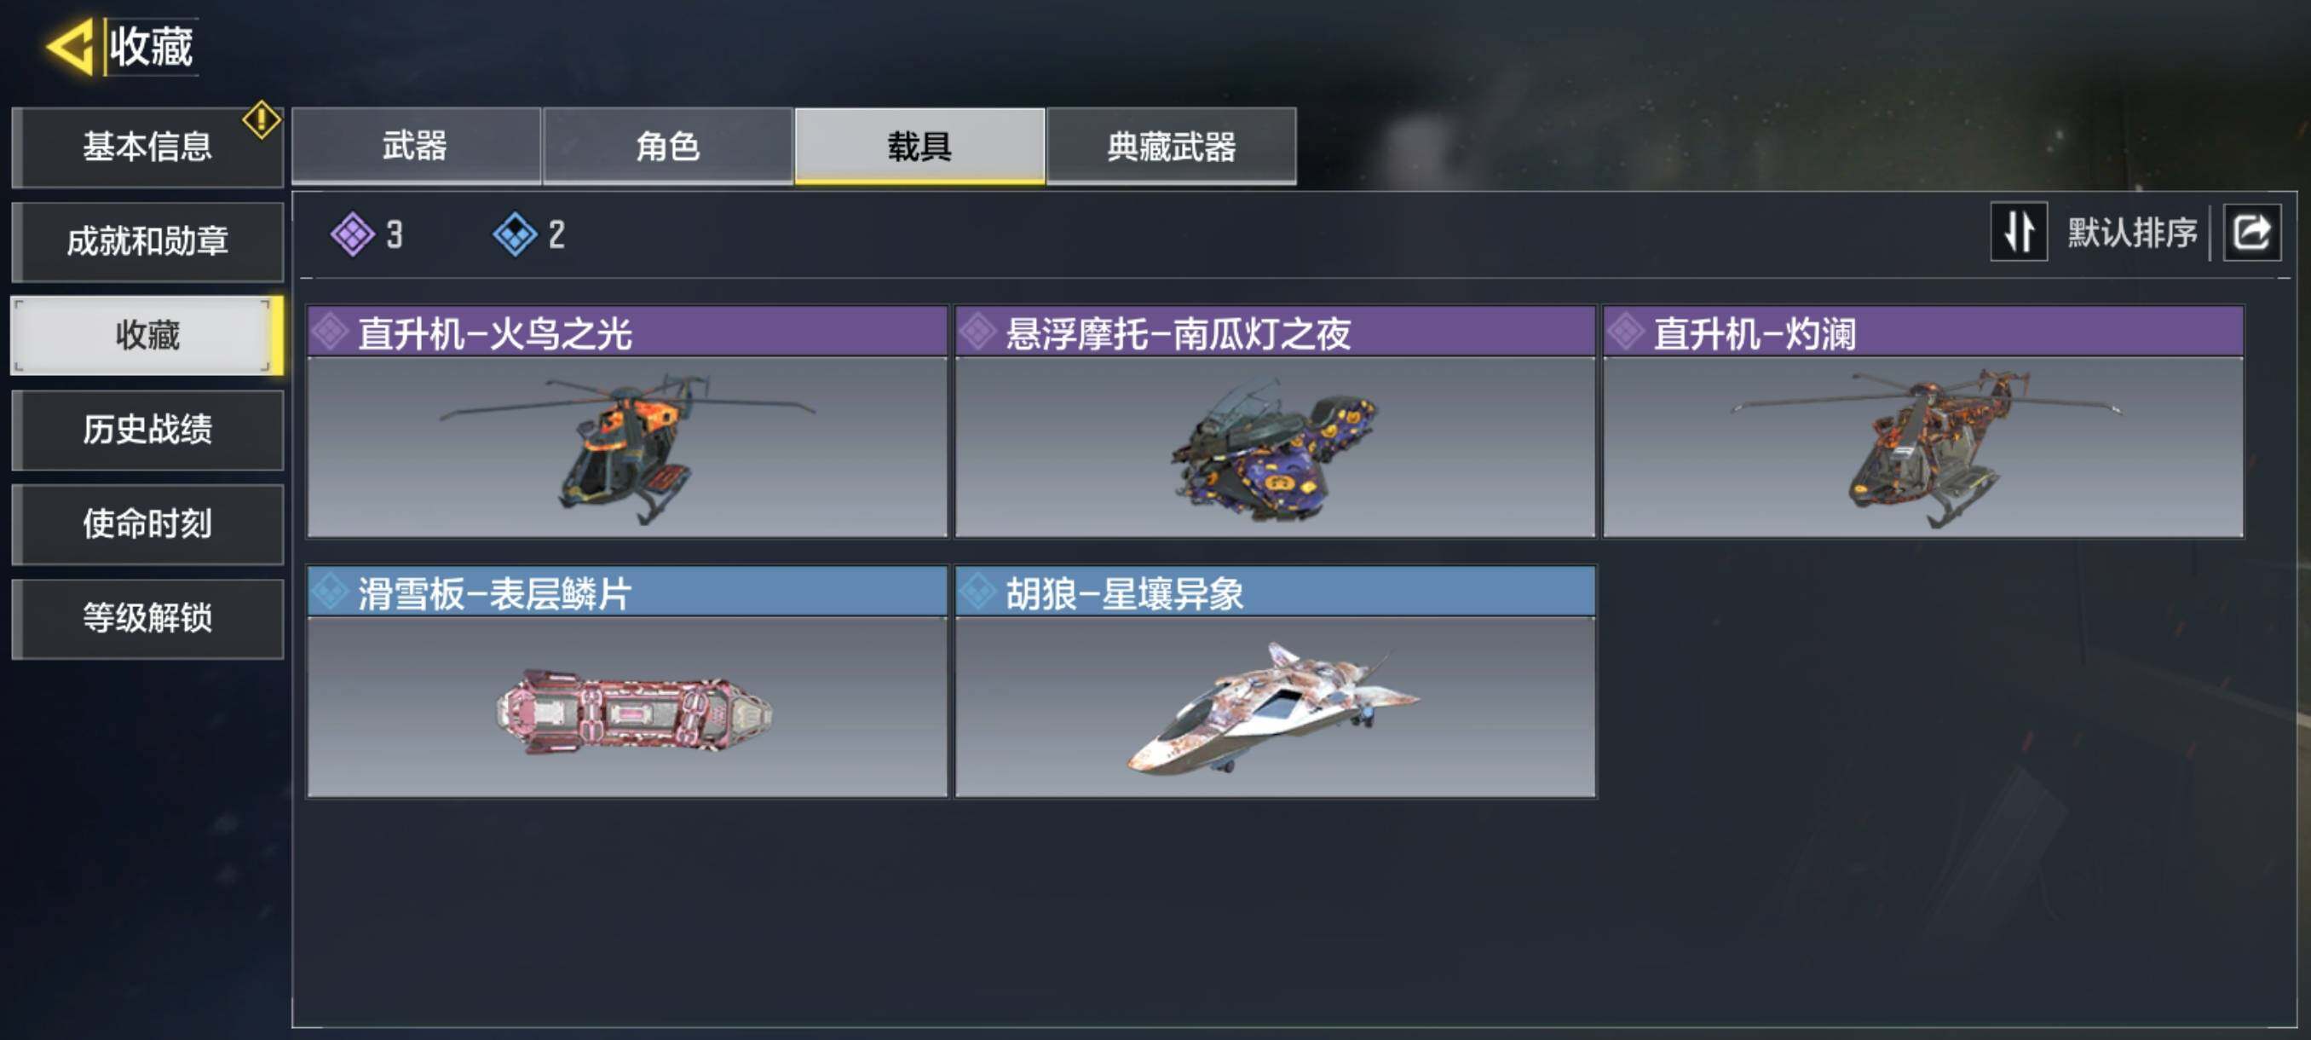Open 成就和勋章 in the sidebar

[148, 241]
